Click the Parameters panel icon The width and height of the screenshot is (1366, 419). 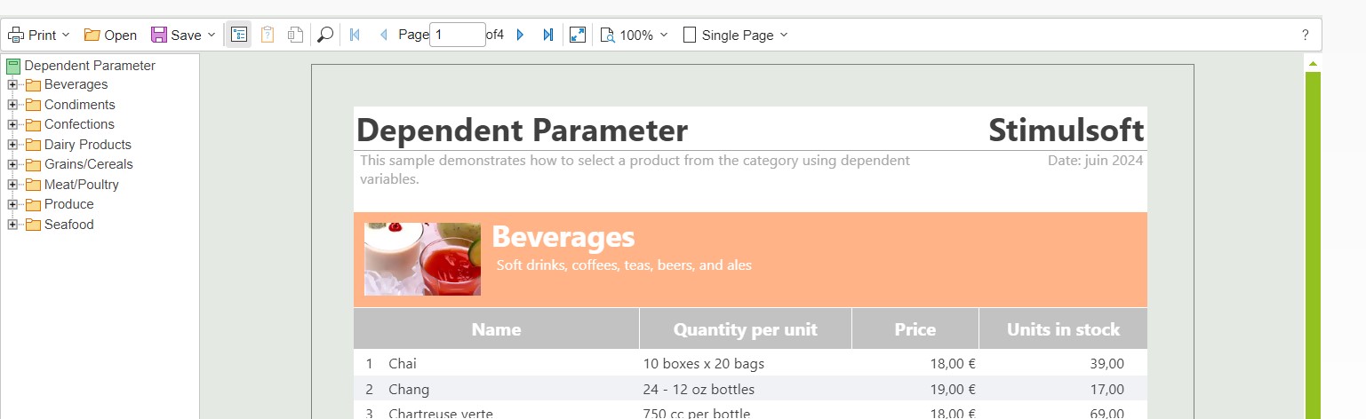coord(268,35)
